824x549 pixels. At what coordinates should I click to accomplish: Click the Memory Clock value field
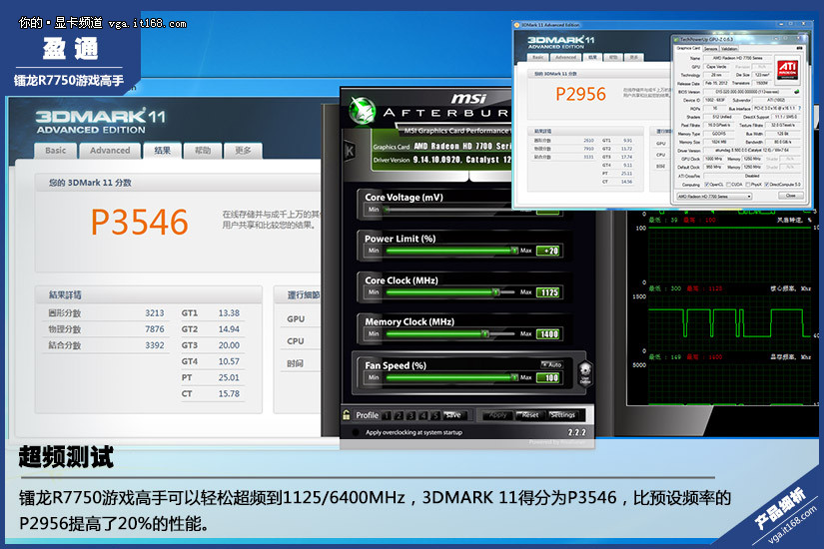click(548, 334)
